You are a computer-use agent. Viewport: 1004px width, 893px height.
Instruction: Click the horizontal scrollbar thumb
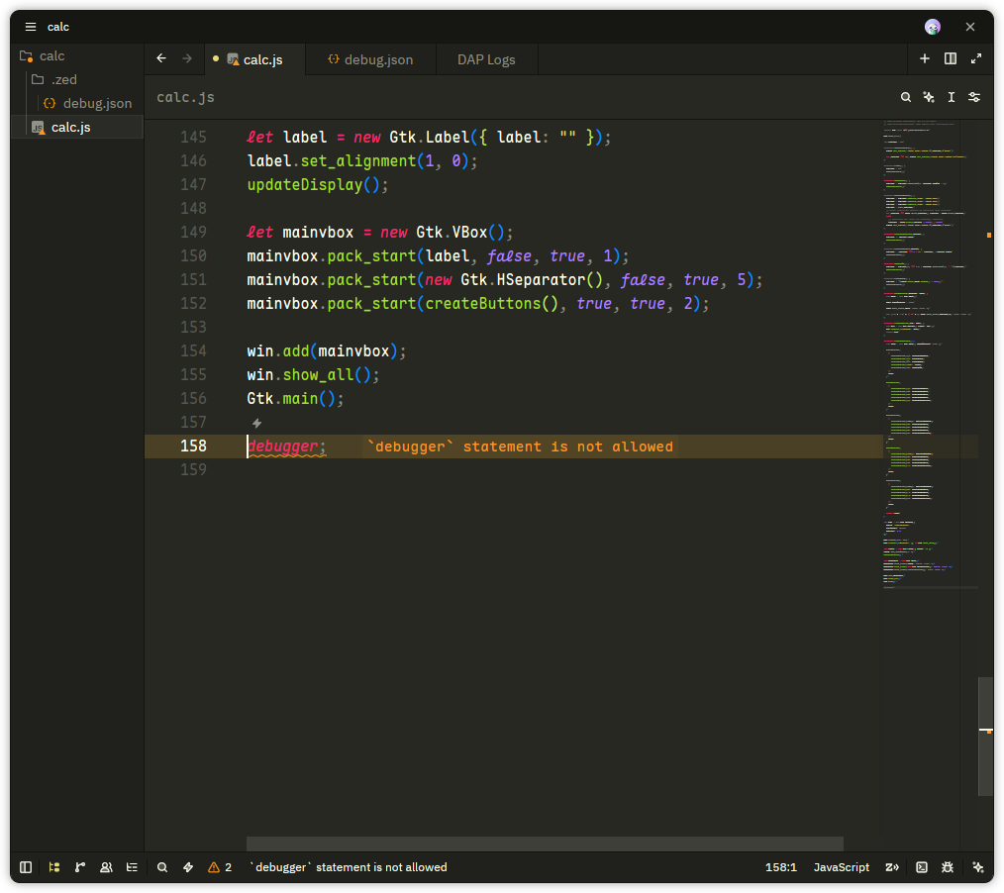pyautogui.click(x=545, y=843)
